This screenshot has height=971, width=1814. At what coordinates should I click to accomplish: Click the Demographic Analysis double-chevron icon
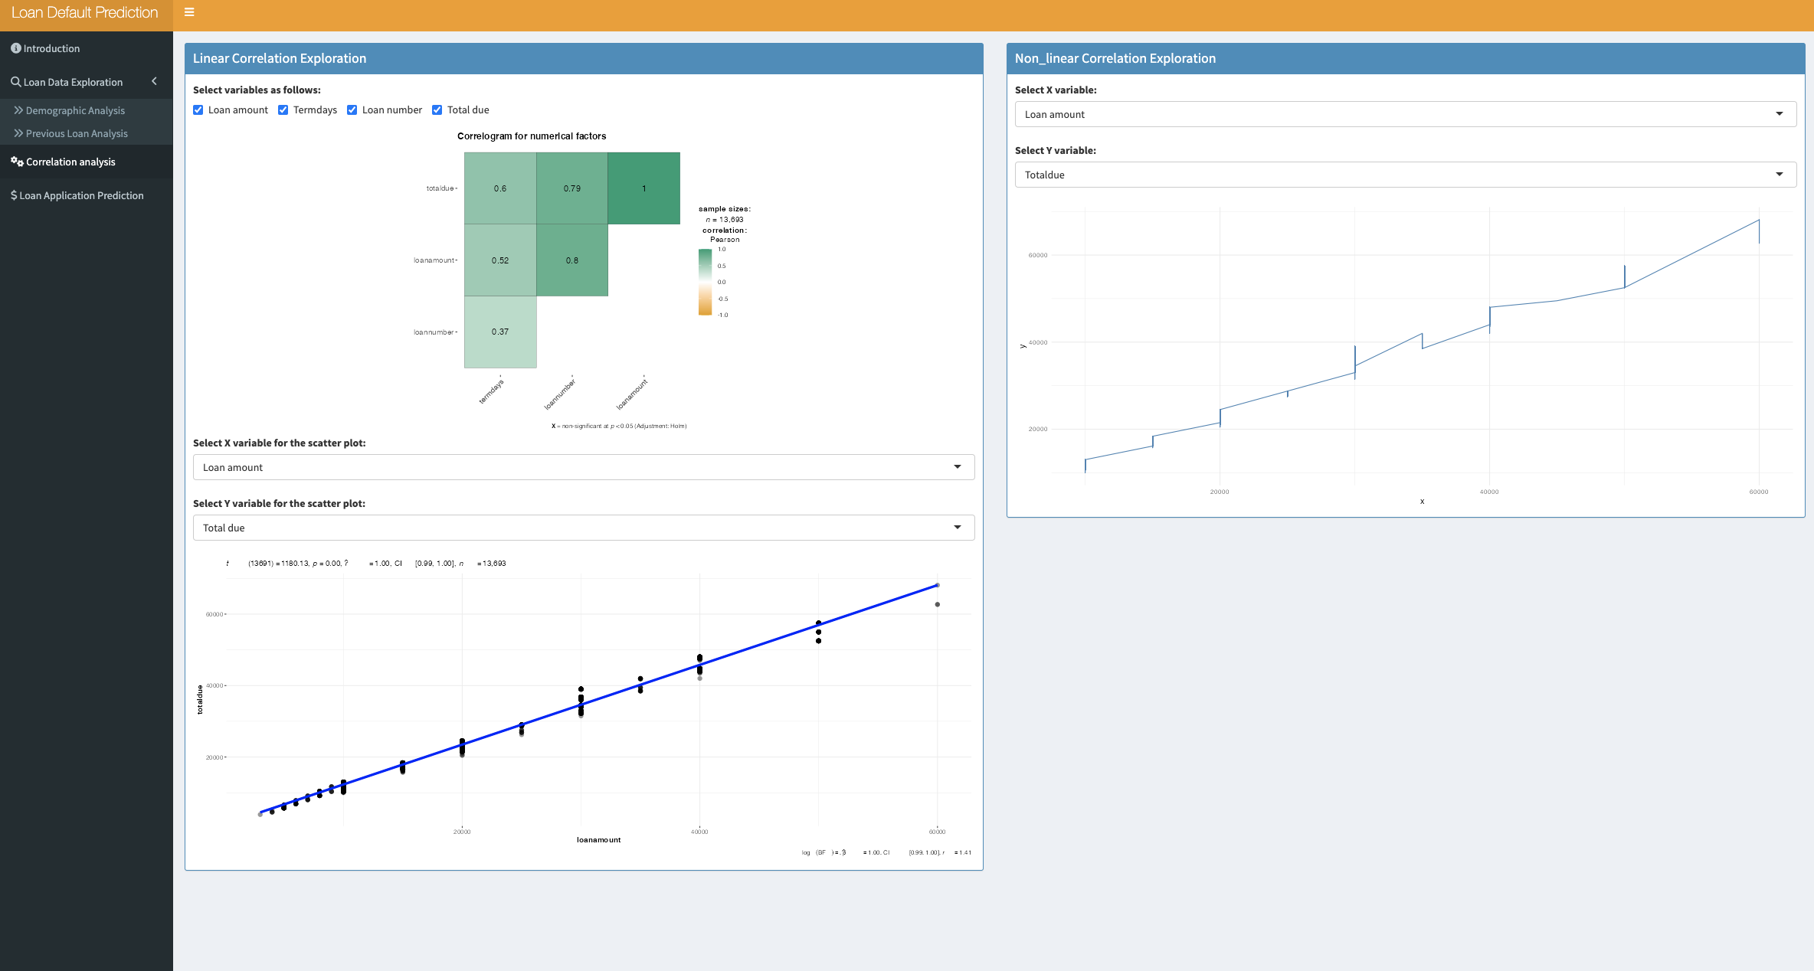click(18, 110)
